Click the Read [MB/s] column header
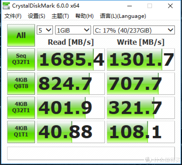The height and width of the screenshot is (165, 182). coord(71,42)
